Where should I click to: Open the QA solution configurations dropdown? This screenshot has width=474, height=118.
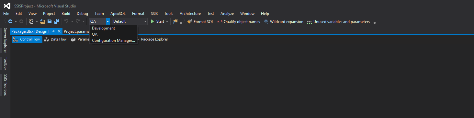100,21
